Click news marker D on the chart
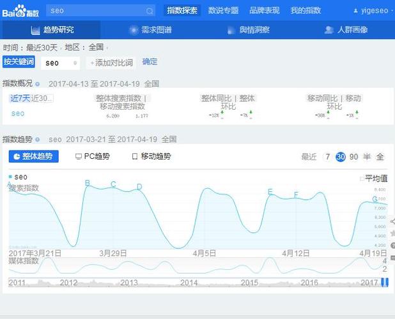395x319 pixels. coord(139,187)
